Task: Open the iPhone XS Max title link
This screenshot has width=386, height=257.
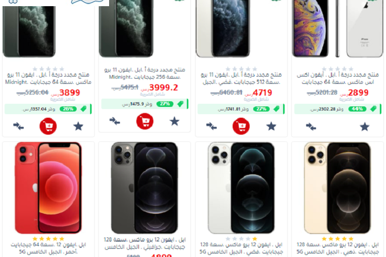Action: point(338,78)
